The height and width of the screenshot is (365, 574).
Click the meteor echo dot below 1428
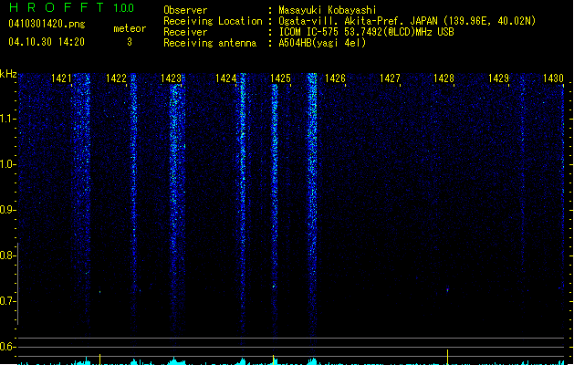coord(447,290)
